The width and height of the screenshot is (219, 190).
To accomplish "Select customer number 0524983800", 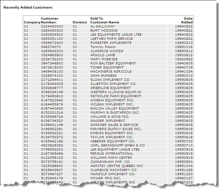I will pyautogui.click(x=52, y=55).
